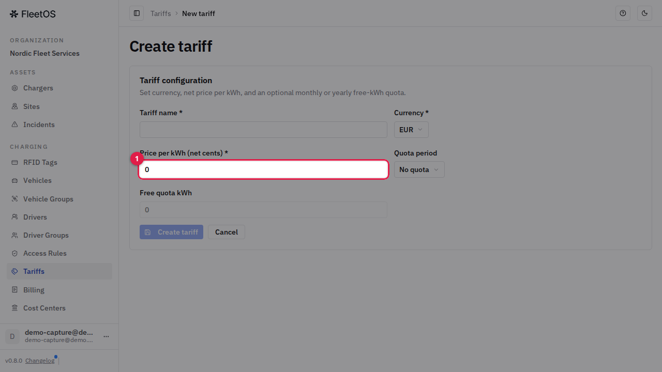Click the user avatar letter D
Viewport: 662px width, 372px height.
pyautogui.click(x=12, y=336)
